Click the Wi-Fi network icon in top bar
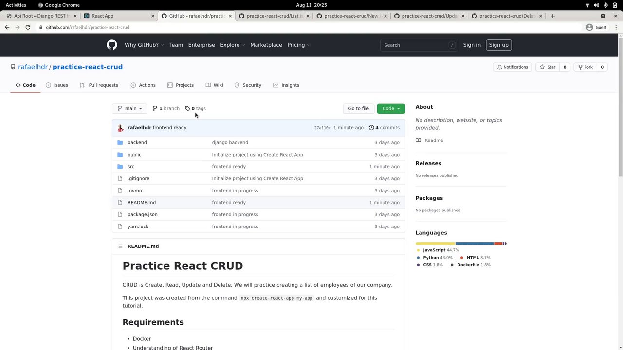623x350 pixels. [587, 5]
